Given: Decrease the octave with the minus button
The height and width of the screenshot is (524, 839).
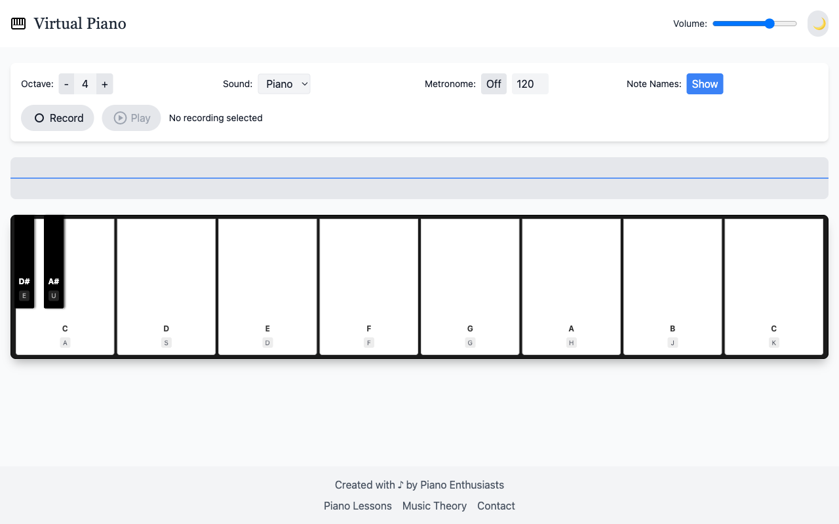Looking at the screenshot, I should pyautogui.click(x=66, y=84).
